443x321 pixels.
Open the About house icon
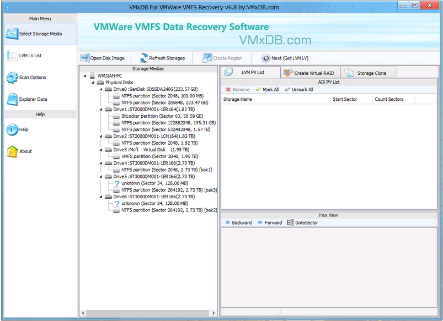[x=12, y=151]
